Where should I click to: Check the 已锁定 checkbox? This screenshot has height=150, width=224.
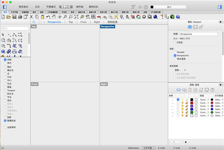[175, 42]
